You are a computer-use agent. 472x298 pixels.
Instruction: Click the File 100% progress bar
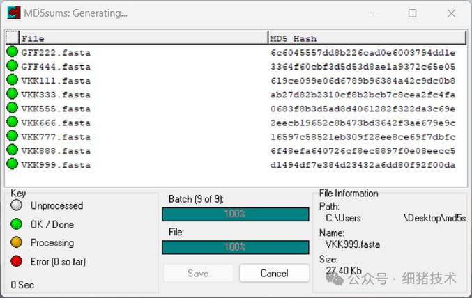coord(236,247)
